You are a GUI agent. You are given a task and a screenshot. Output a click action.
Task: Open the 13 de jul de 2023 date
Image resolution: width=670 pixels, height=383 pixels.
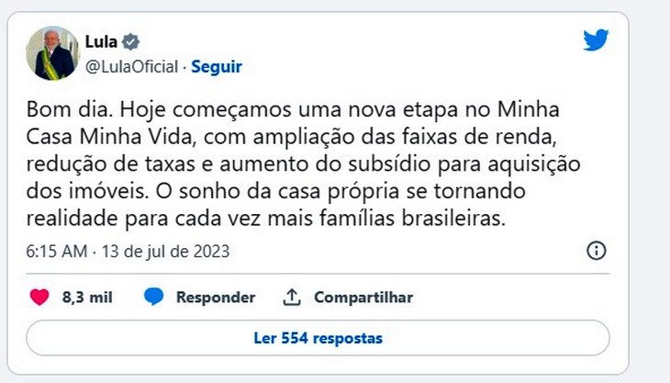point(166,251)
